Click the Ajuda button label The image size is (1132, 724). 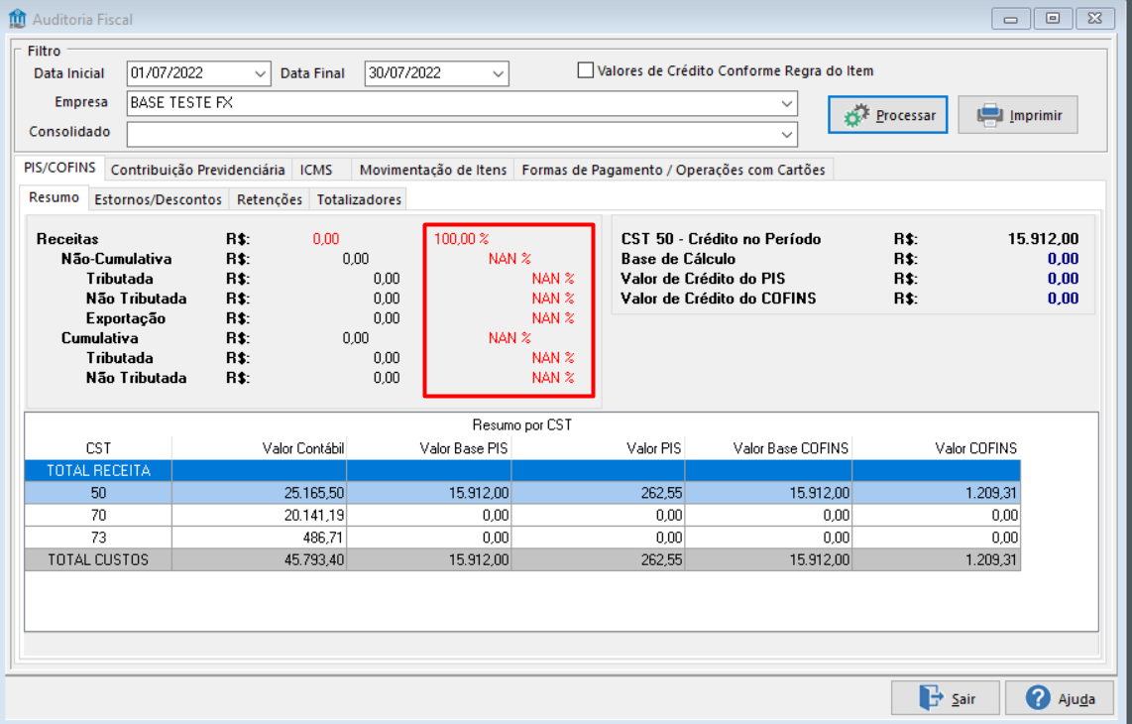[1076, 699]
